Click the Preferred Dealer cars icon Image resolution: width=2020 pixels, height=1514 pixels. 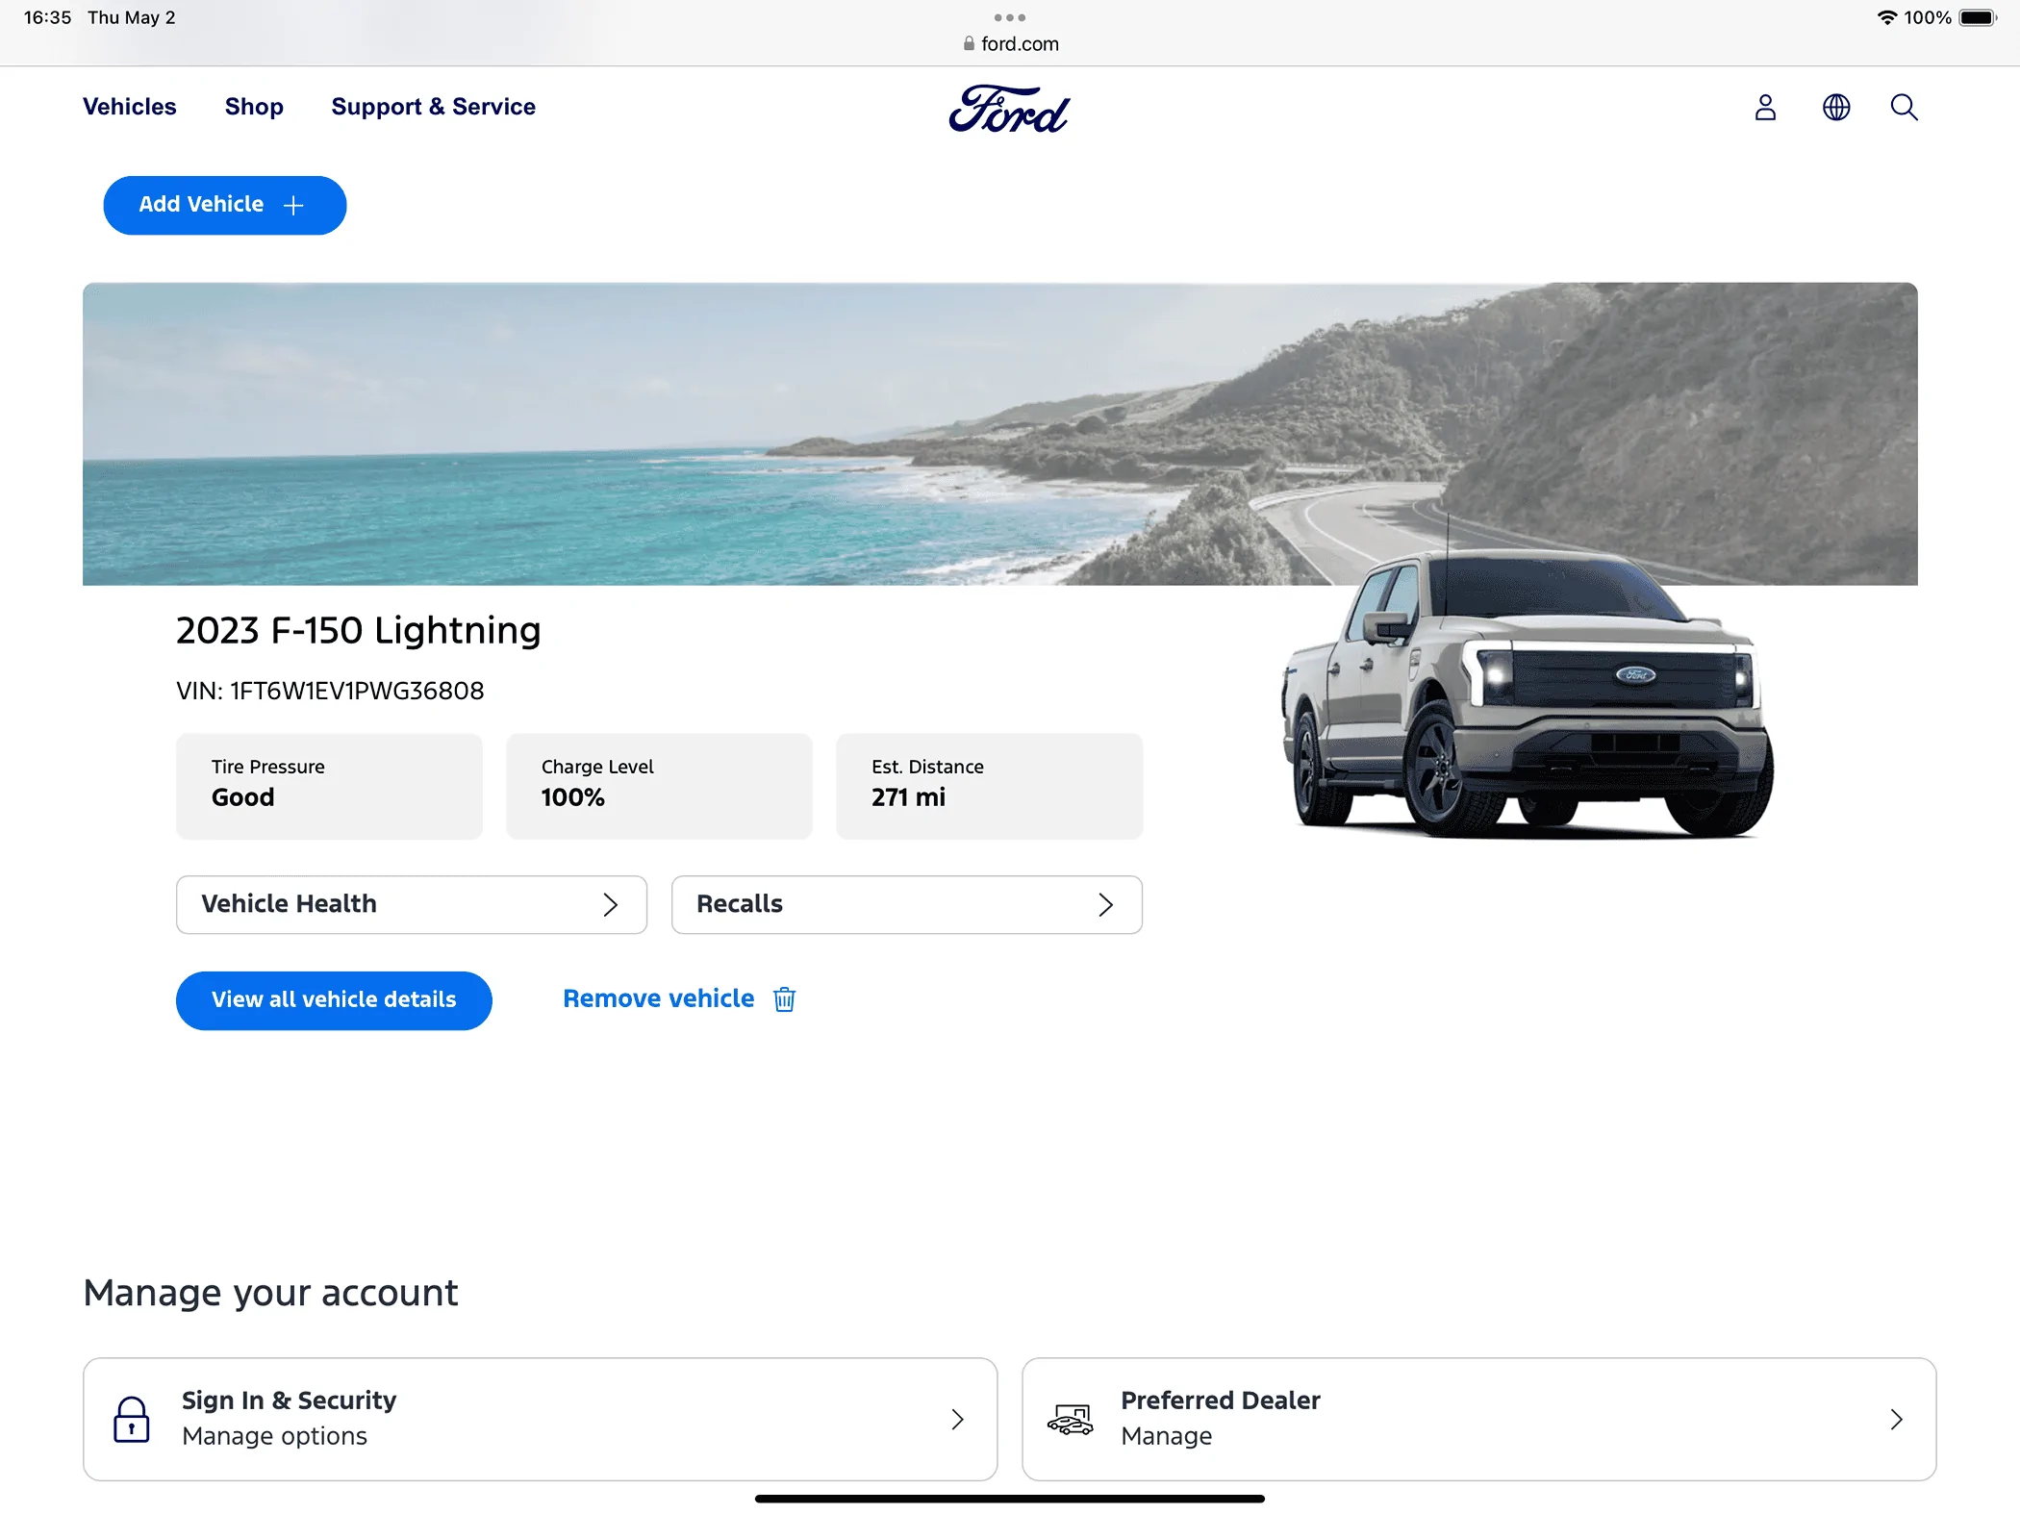click(x=1071, y=1419)
